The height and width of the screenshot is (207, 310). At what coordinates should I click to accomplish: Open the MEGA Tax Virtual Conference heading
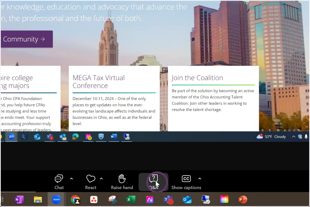pyautogui.click(x=99, y=81)
